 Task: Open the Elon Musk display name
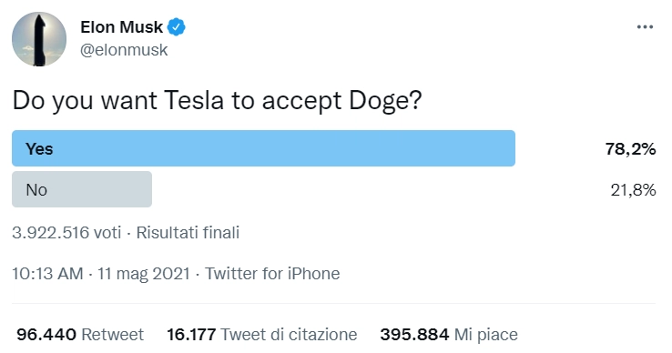pos(122,27)
